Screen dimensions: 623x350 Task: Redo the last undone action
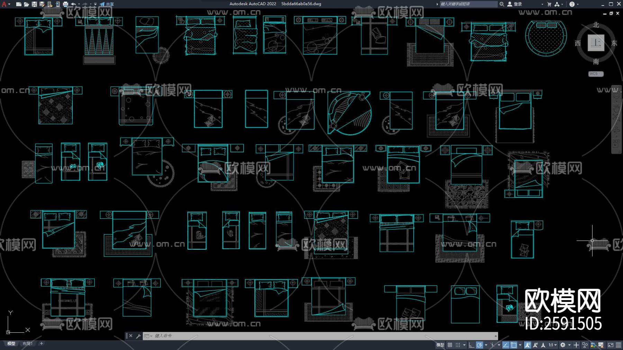coord(85,4)
